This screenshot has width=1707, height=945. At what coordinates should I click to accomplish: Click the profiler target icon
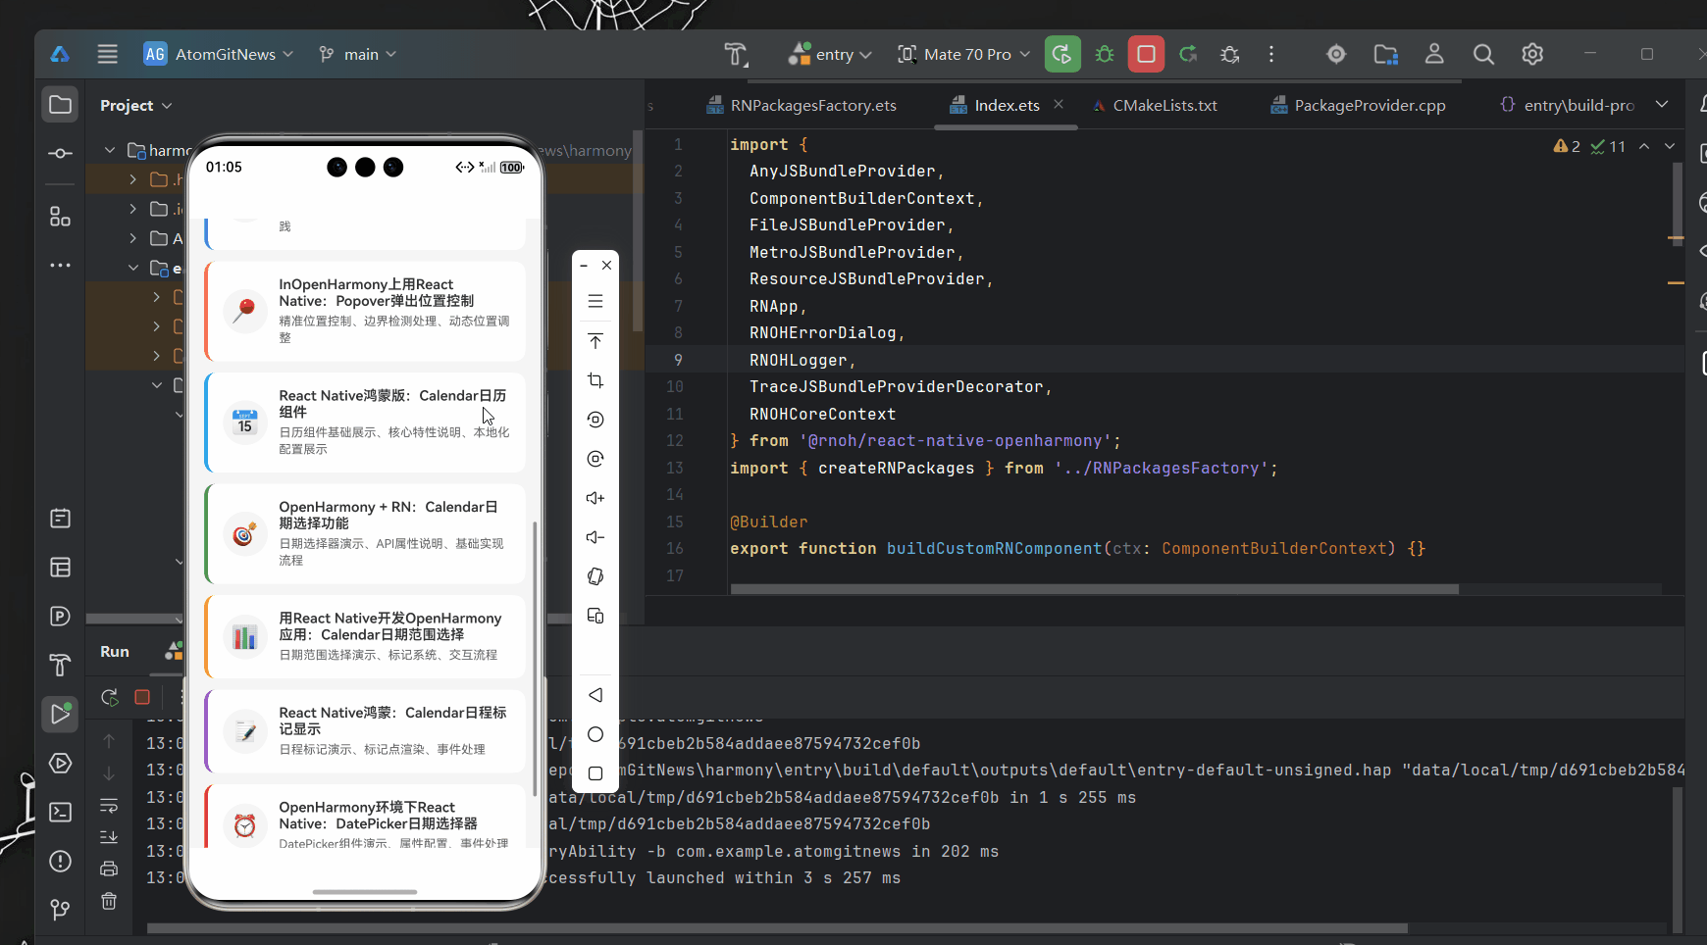(1336, 54)
